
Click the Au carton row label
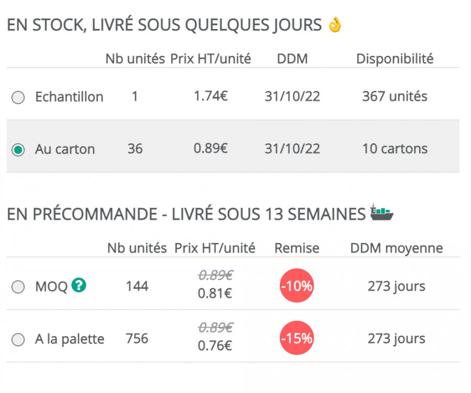click(x=65, y=149)
